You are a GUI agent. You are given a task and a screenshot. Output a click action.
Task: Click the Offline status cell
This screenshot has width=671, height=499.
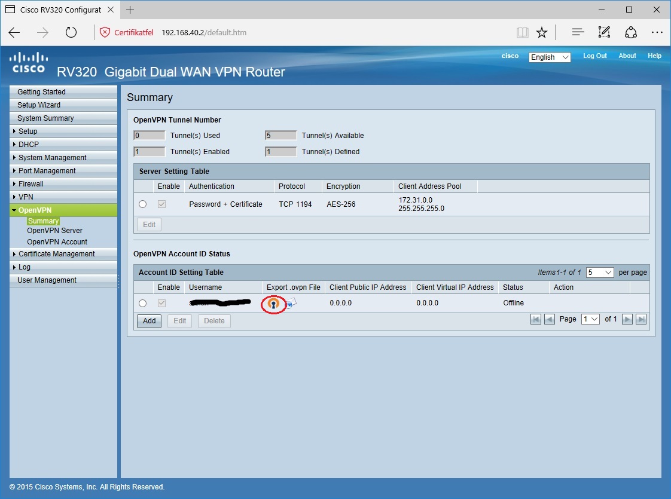[x=514, y=303]
